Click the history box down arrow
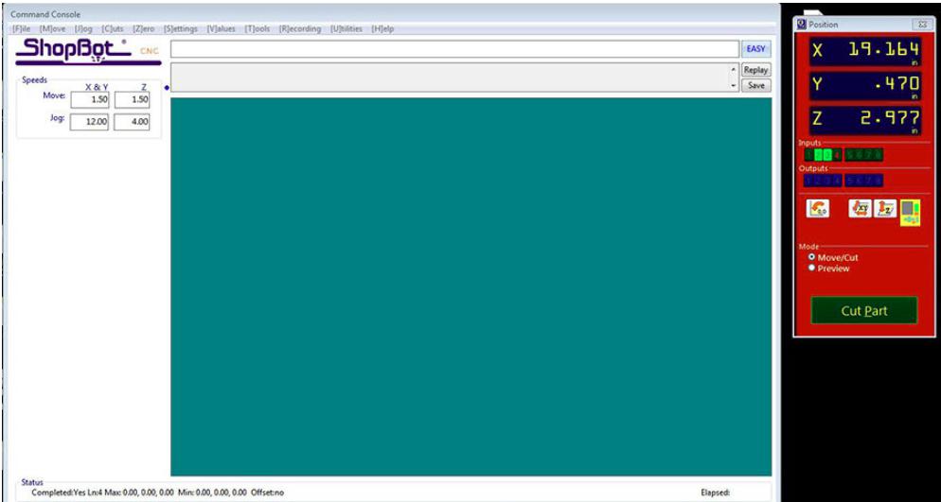Image resolution: width=941 pixels, height=502 pixels. pos(734,86)
